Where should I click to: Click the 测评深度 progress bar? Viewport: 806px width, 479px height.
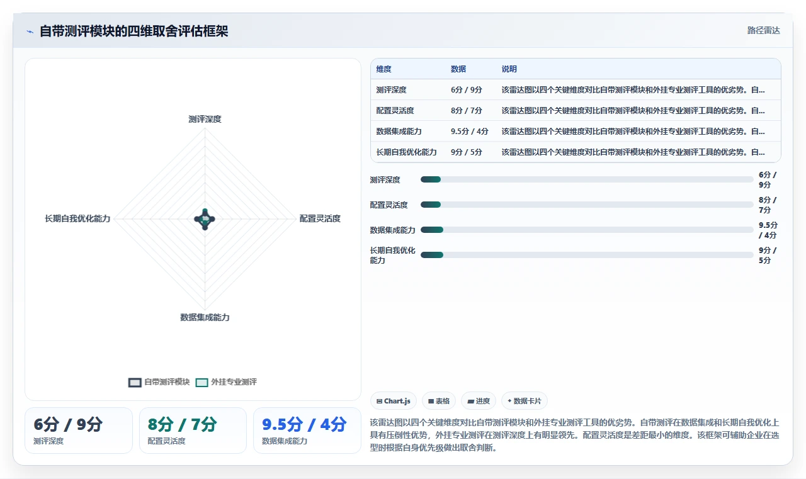tap(587, 179)
